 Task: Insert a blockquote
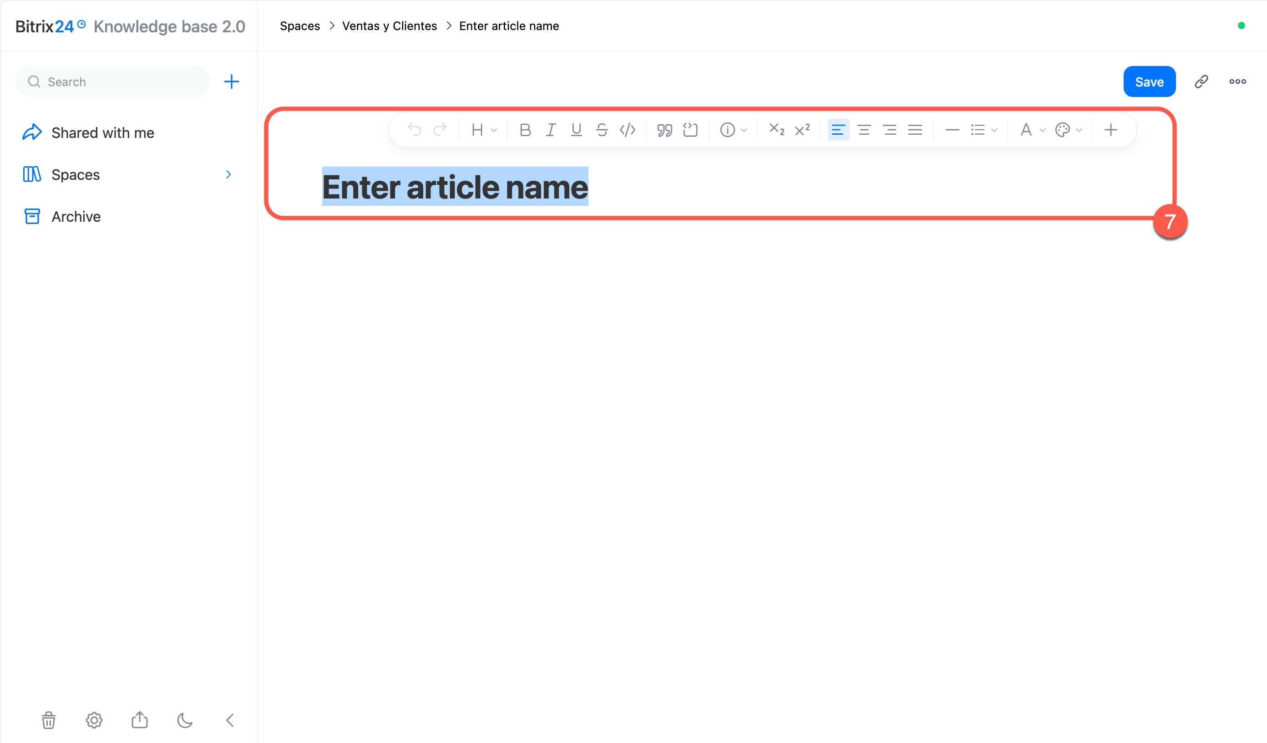[x=664, y=130]
